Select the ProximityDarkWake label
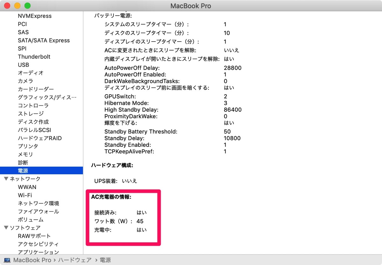Viewport: 382px width, 265px height. [x=131, y=116]
